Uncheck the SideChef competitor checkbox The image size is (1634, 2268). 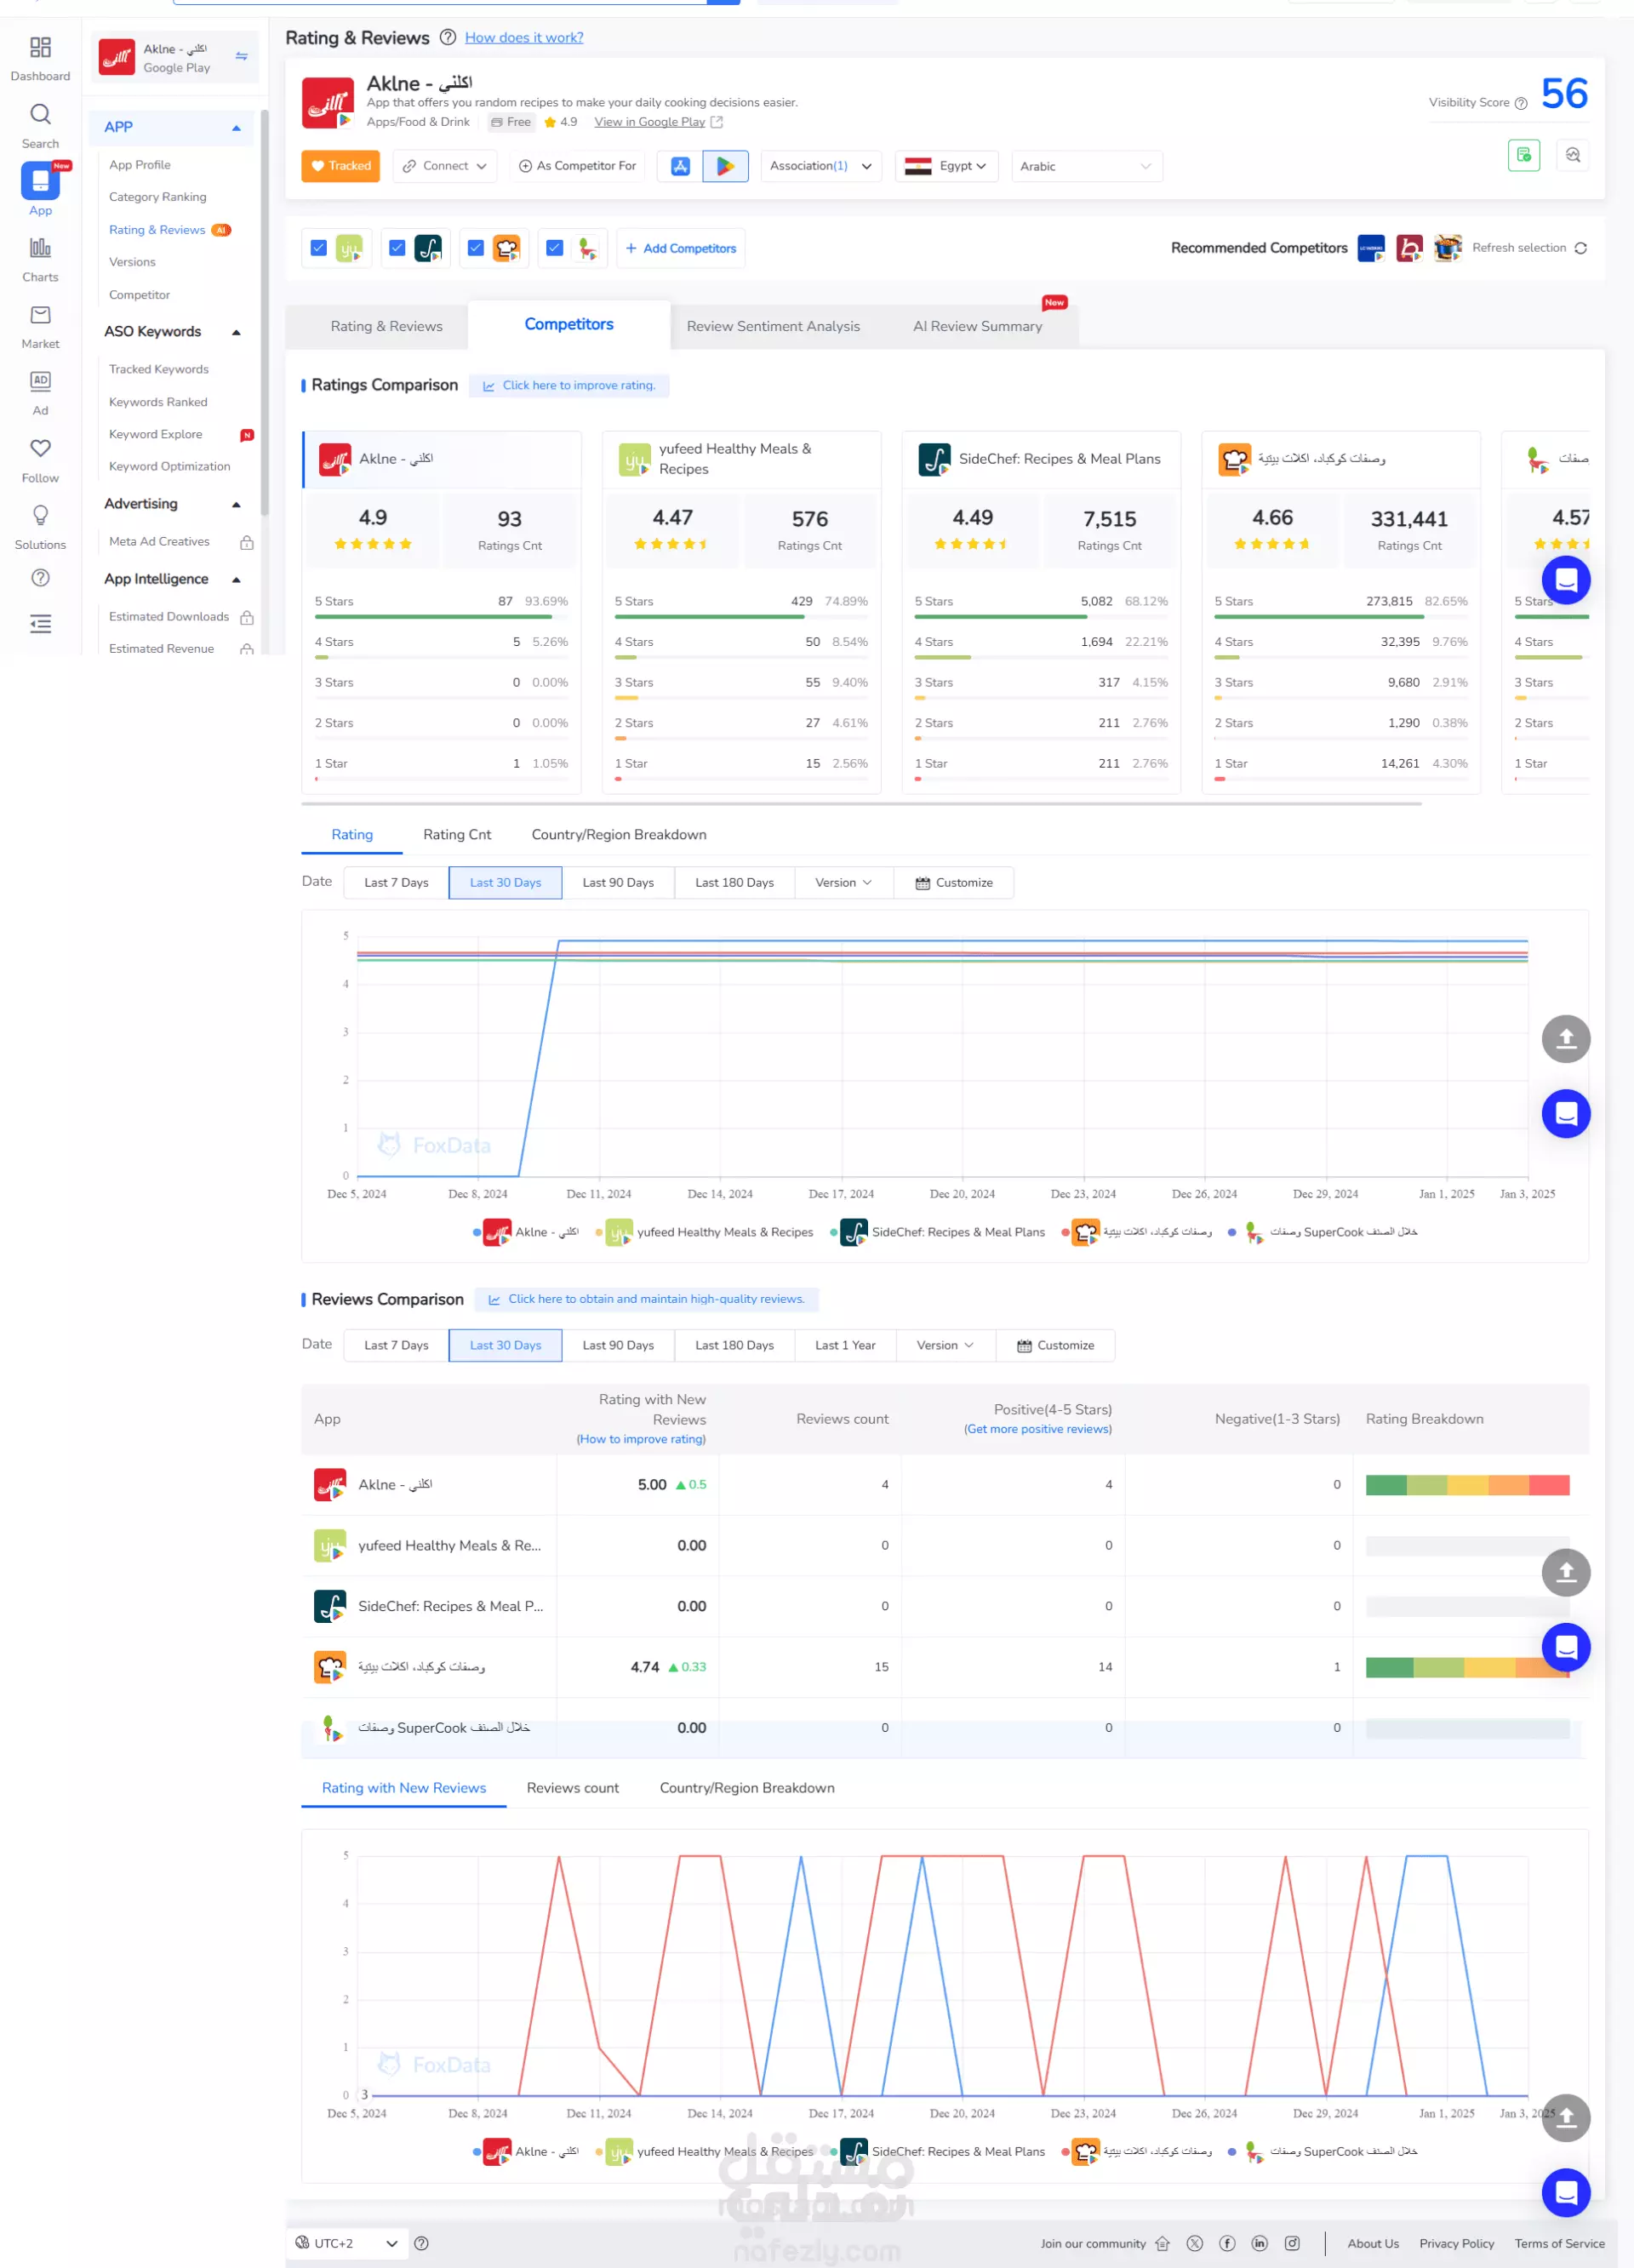point(397,248)
